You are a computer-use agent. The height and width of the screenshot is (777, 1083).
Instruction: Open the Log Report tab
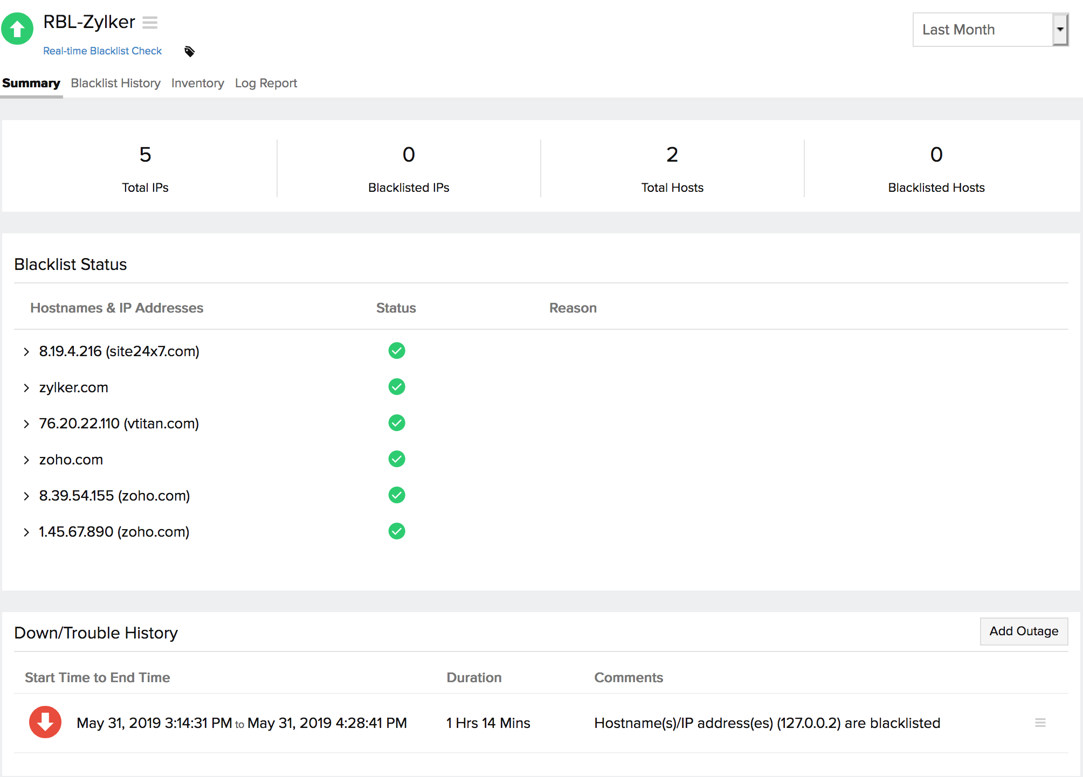point(266,83)
